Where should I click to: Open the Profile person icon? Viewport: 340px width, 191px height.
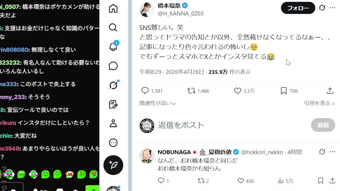(113, 124)
